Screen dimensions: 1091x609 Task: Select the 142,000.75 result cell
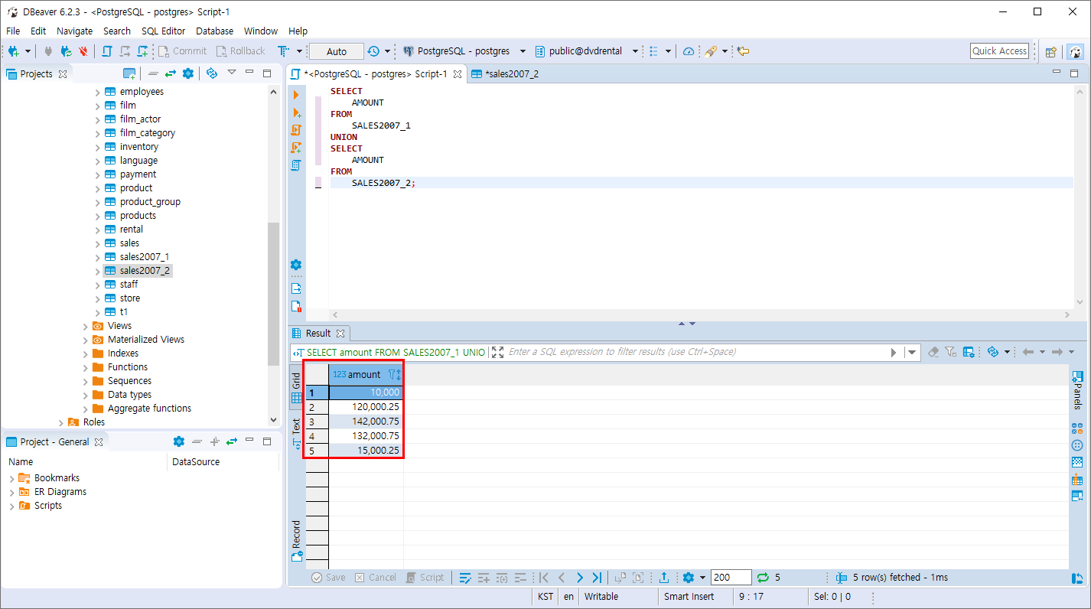(x=366, y=422)
